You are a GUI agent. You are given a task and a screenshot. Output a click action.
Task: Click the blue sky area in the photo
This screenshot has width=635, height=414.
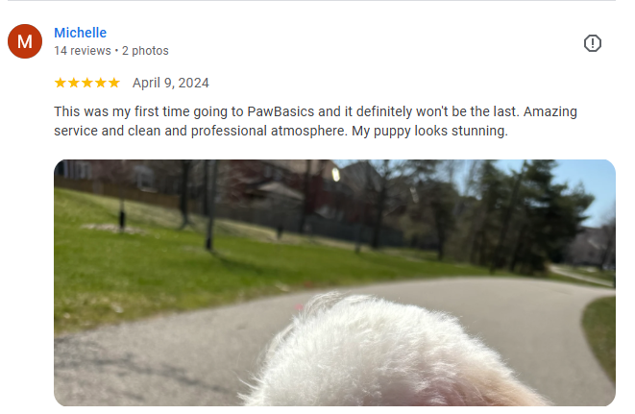(587, 183)
